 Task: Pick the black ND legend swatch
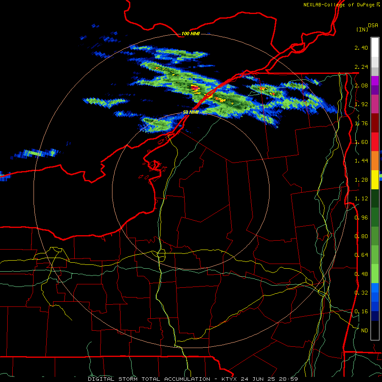(x=375, y=330)
